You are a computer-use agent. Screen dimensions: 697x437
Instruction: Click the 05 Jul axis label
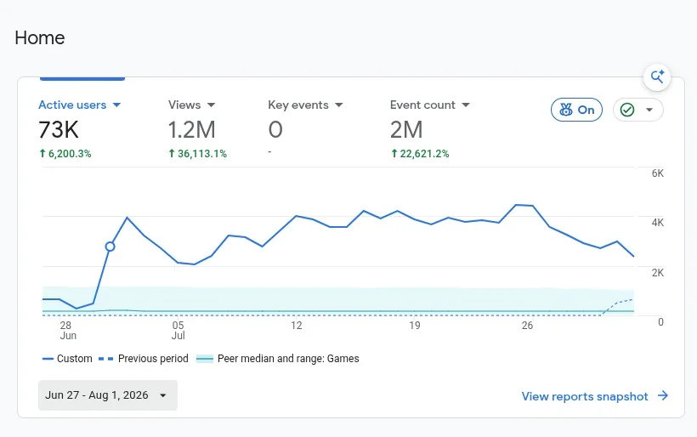tap(178, 331)
